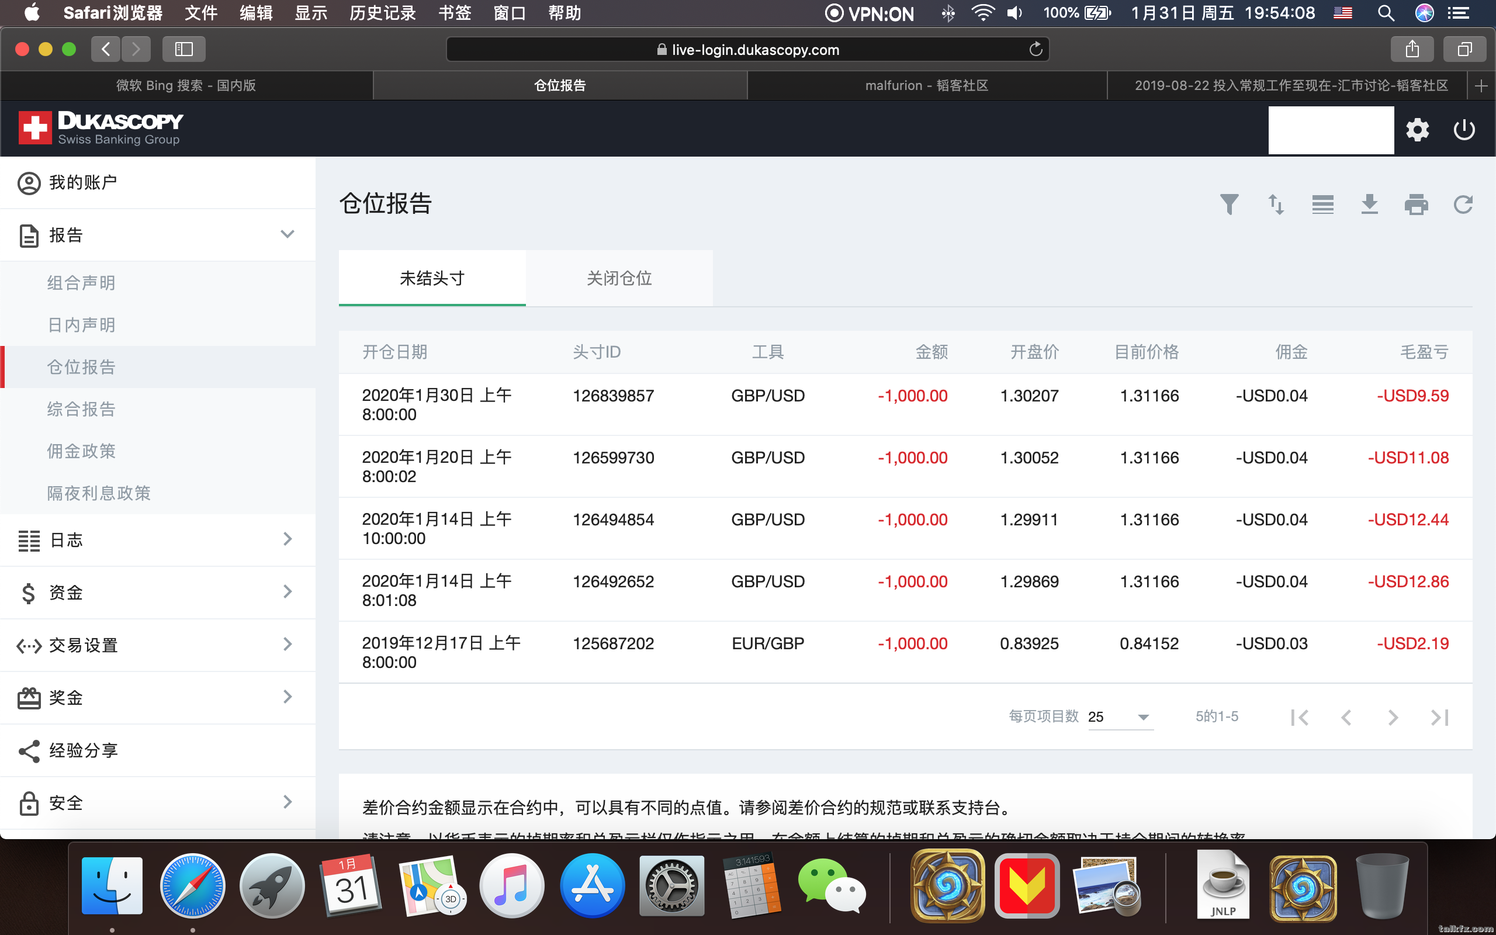
Task: Expand the 资金 sidebar section
Action: pyautogui.click(x=287, y=592)
